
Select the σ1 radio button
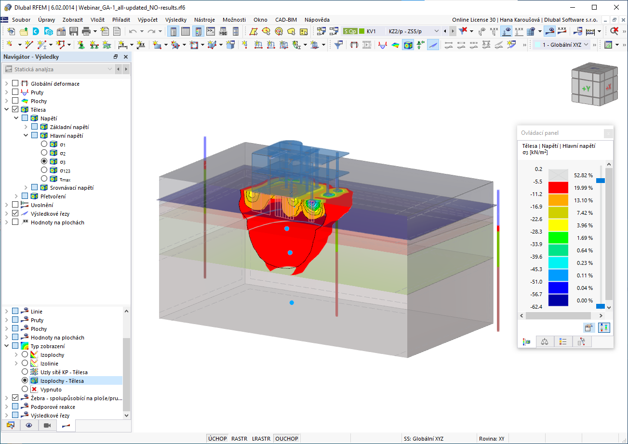pos(44,144)
